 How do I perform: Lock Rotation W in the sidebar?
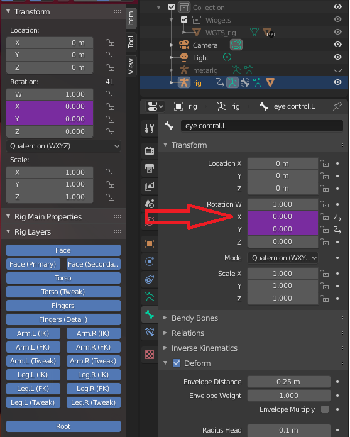point(110,94)
